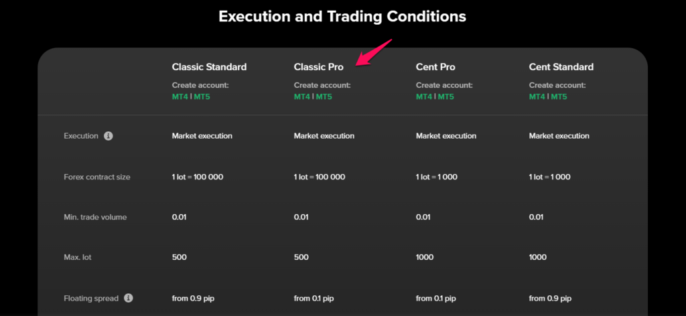This screenshot has height=316, width=686.
Task: Select the Classic Pro column heading
Action: (318, 67)
